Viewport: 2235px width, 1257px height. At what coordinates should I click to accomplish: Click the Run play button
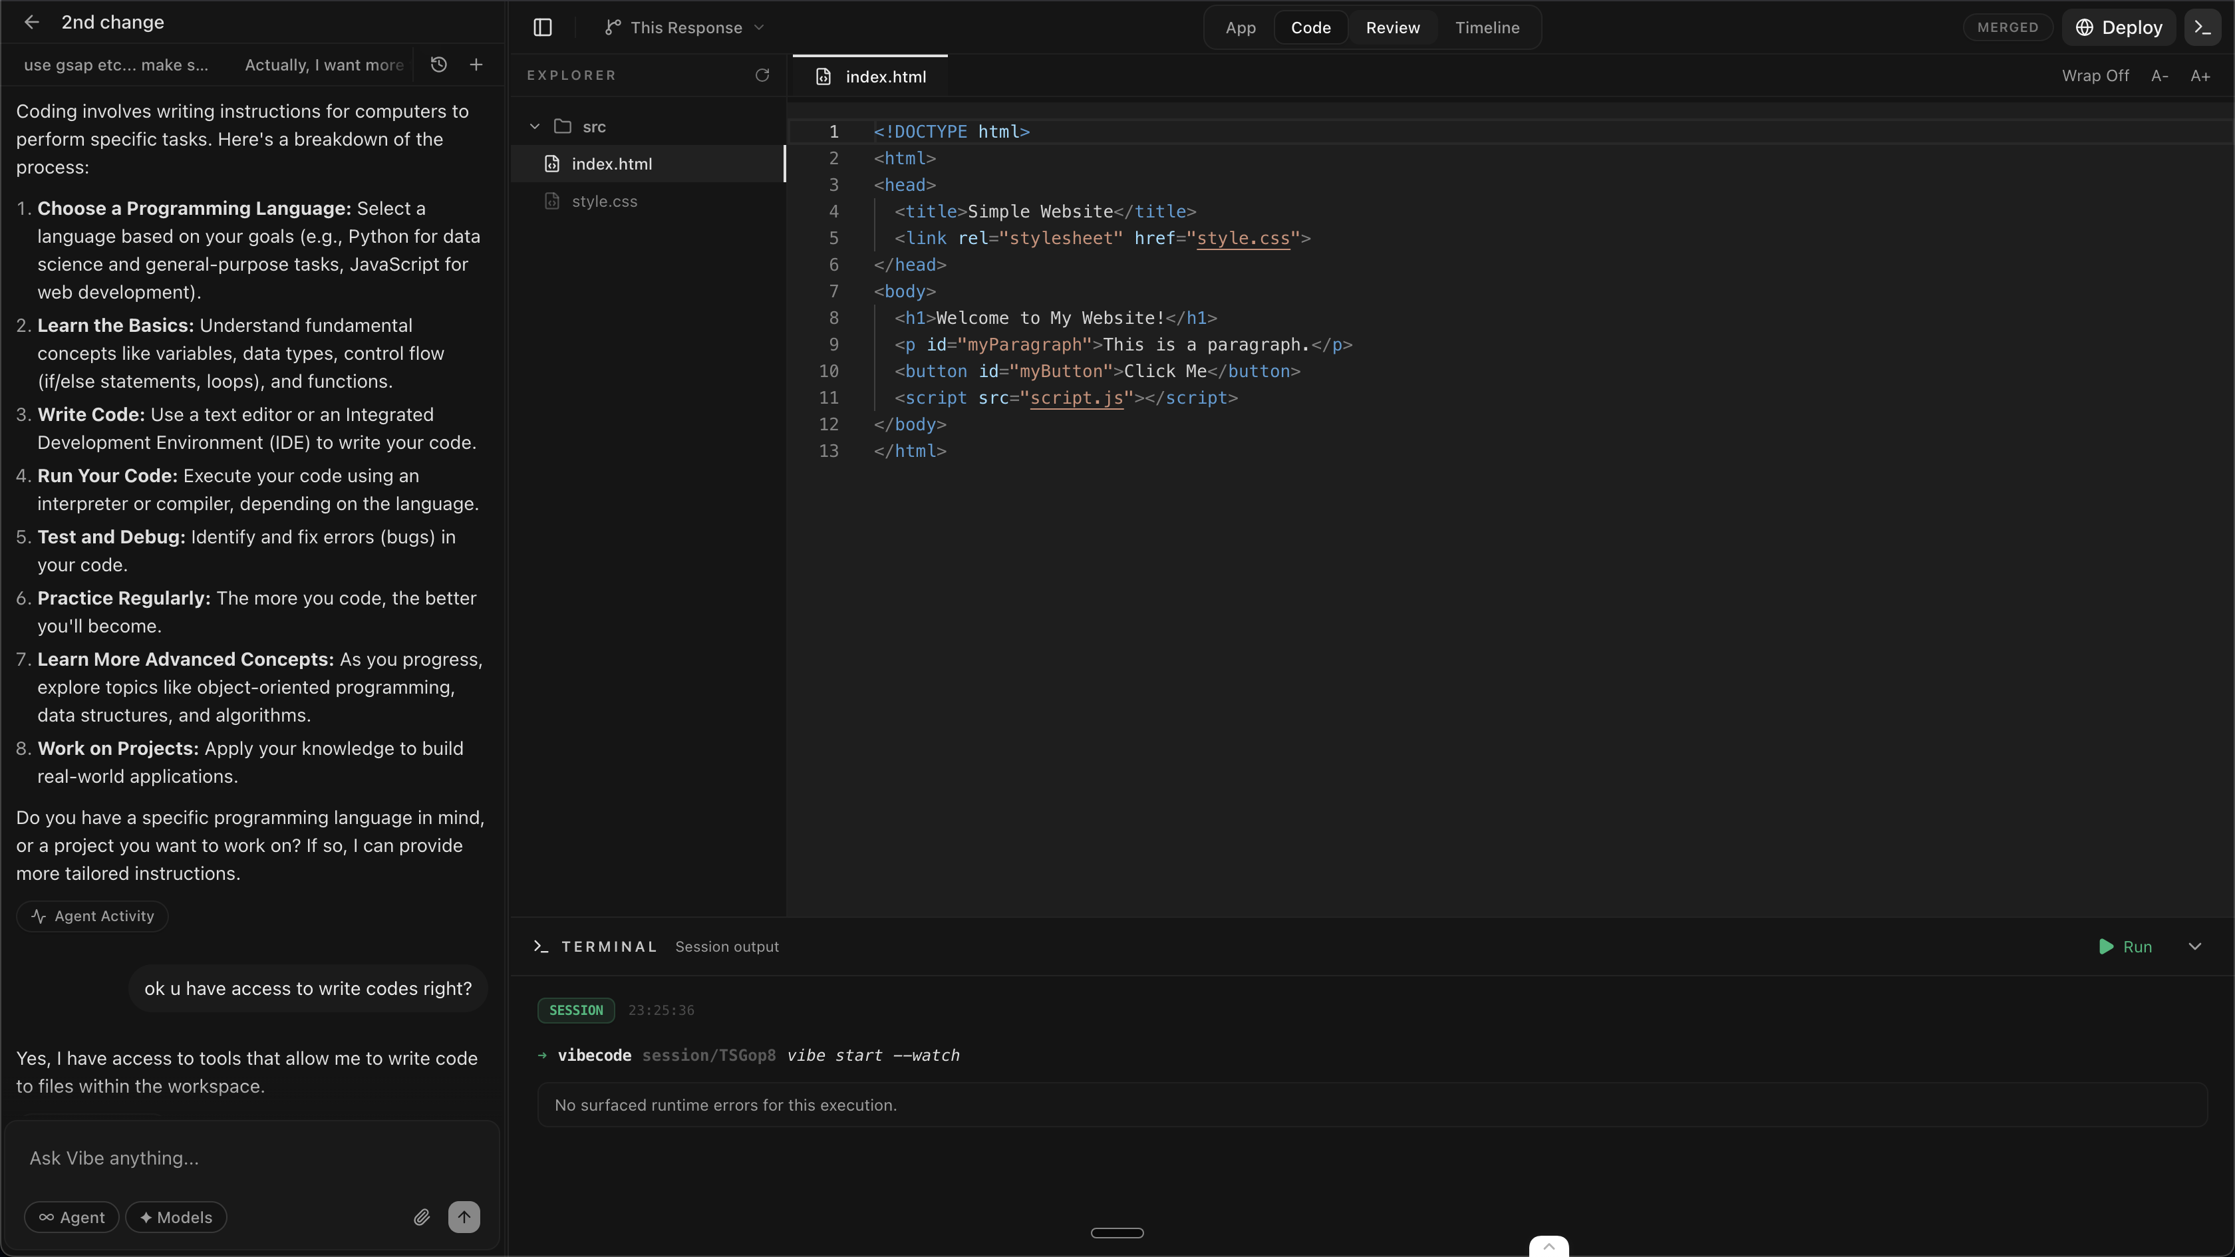point(2125,946)
